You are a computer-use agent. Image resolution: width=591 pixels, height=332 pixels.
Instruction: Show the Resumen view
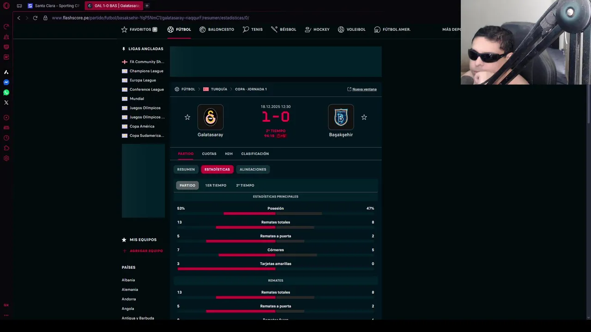click(186, 169)
